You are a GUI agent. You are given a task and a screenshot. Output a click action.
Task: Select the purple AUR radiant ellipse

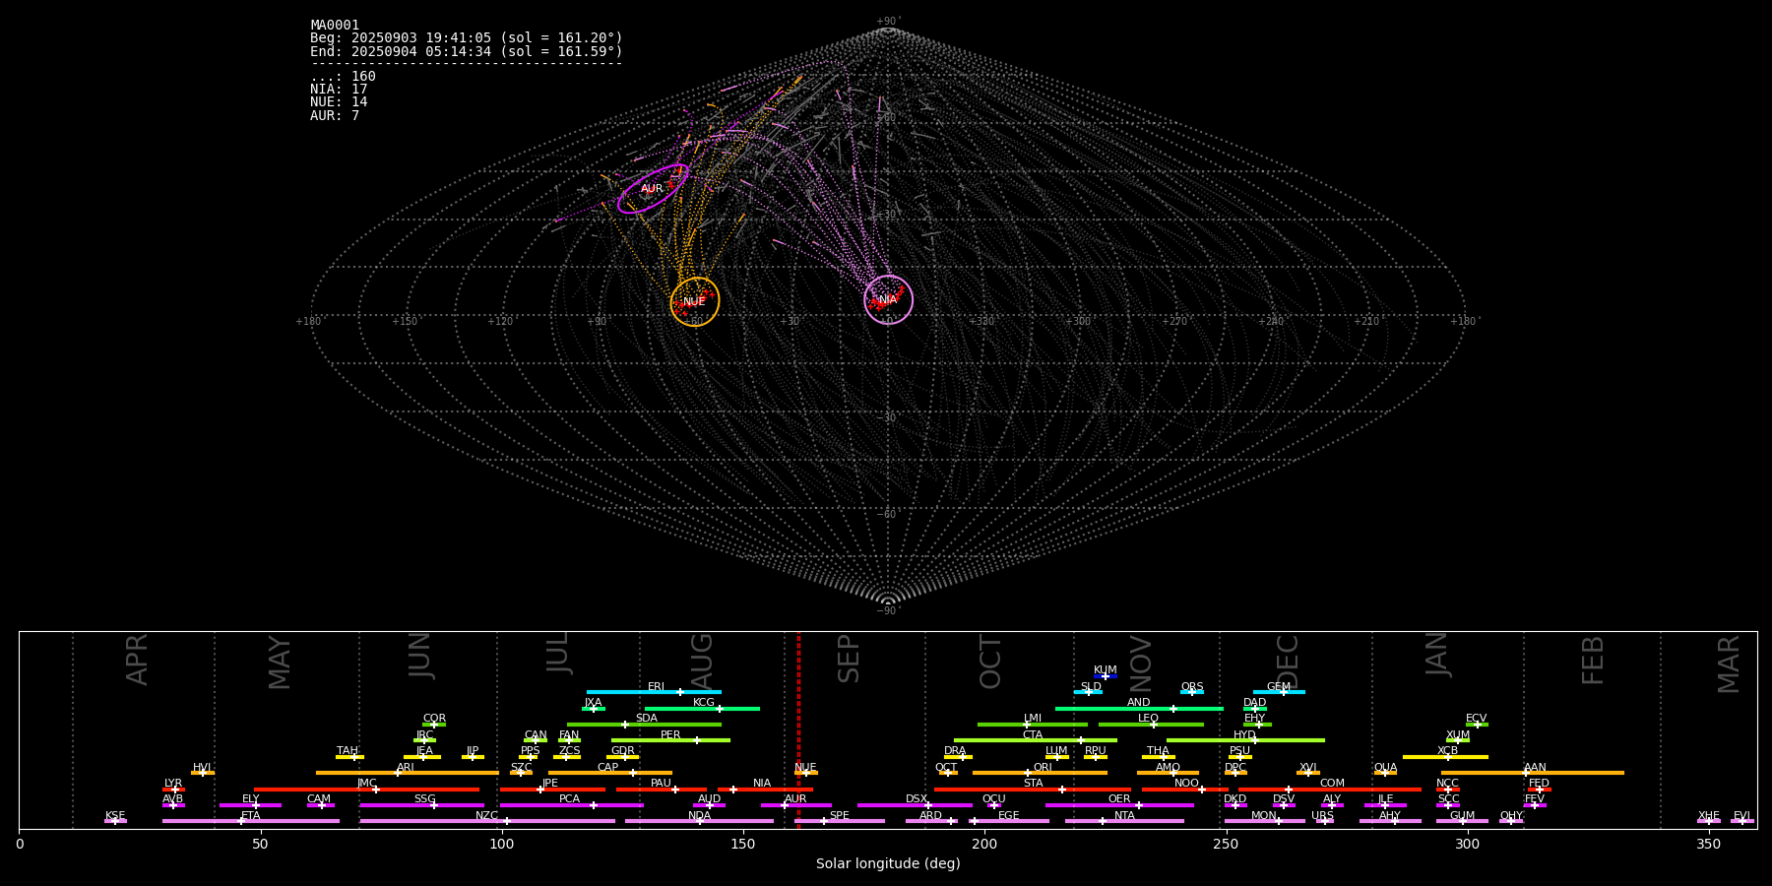(652, 188)
